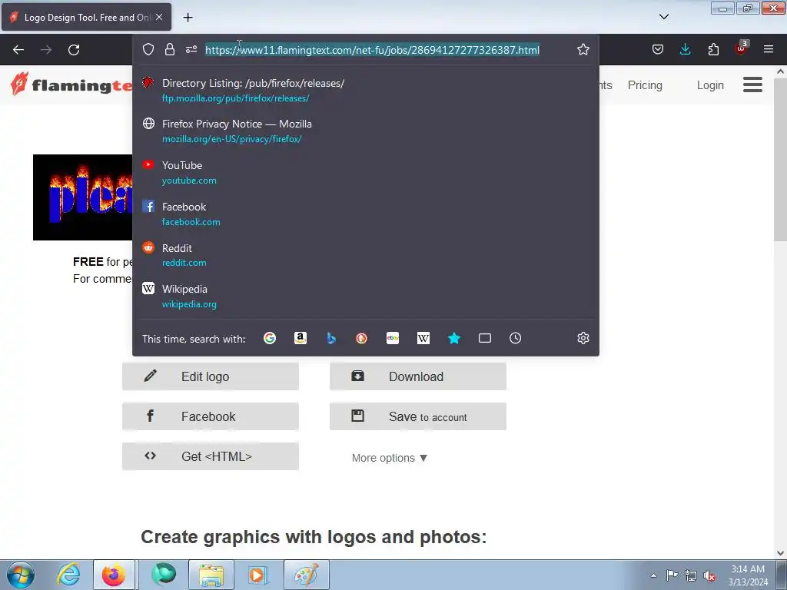Click muted volume tray icon

pos(709,575)
